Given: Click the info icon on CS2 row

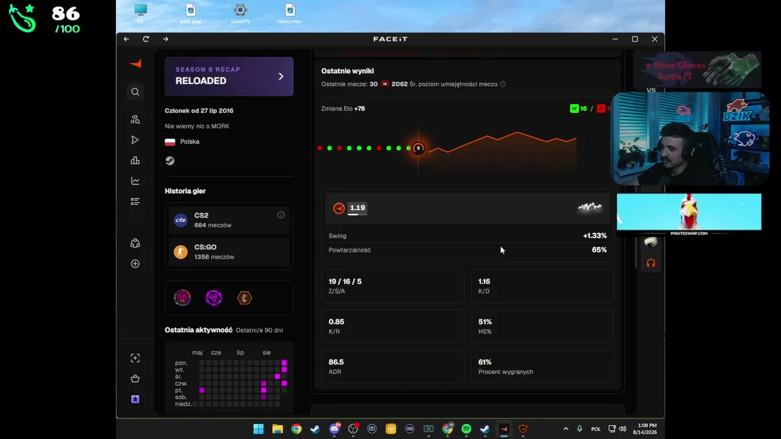Looking at the screenshot, I should pyautogui.click(x=281, y=215).
